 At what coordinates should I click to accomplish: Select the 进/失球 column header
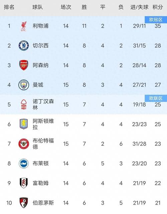tap(139, 7)
